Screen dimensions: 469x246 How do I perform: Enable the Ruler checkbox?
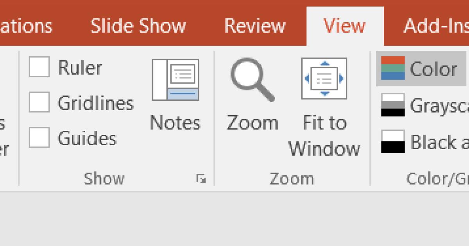(39, 68)
